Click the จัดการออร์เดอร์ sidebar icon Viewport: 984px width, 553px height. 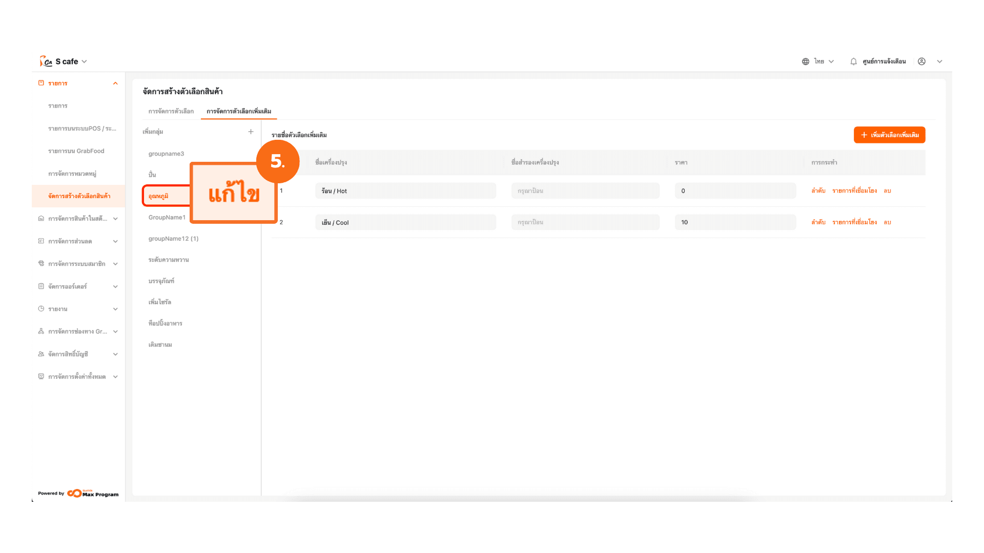pyautogui.click(x=41, y=286)
